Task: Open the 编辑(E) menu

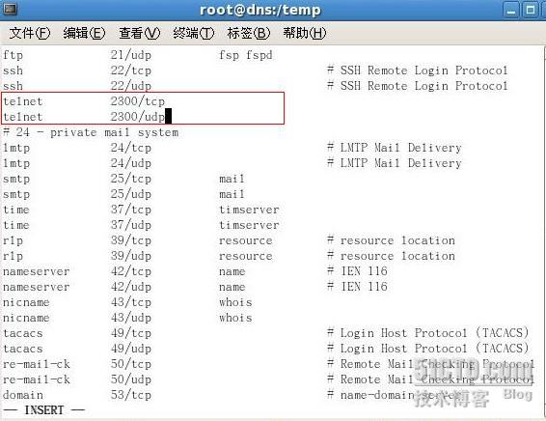Action: coord(84,33)
